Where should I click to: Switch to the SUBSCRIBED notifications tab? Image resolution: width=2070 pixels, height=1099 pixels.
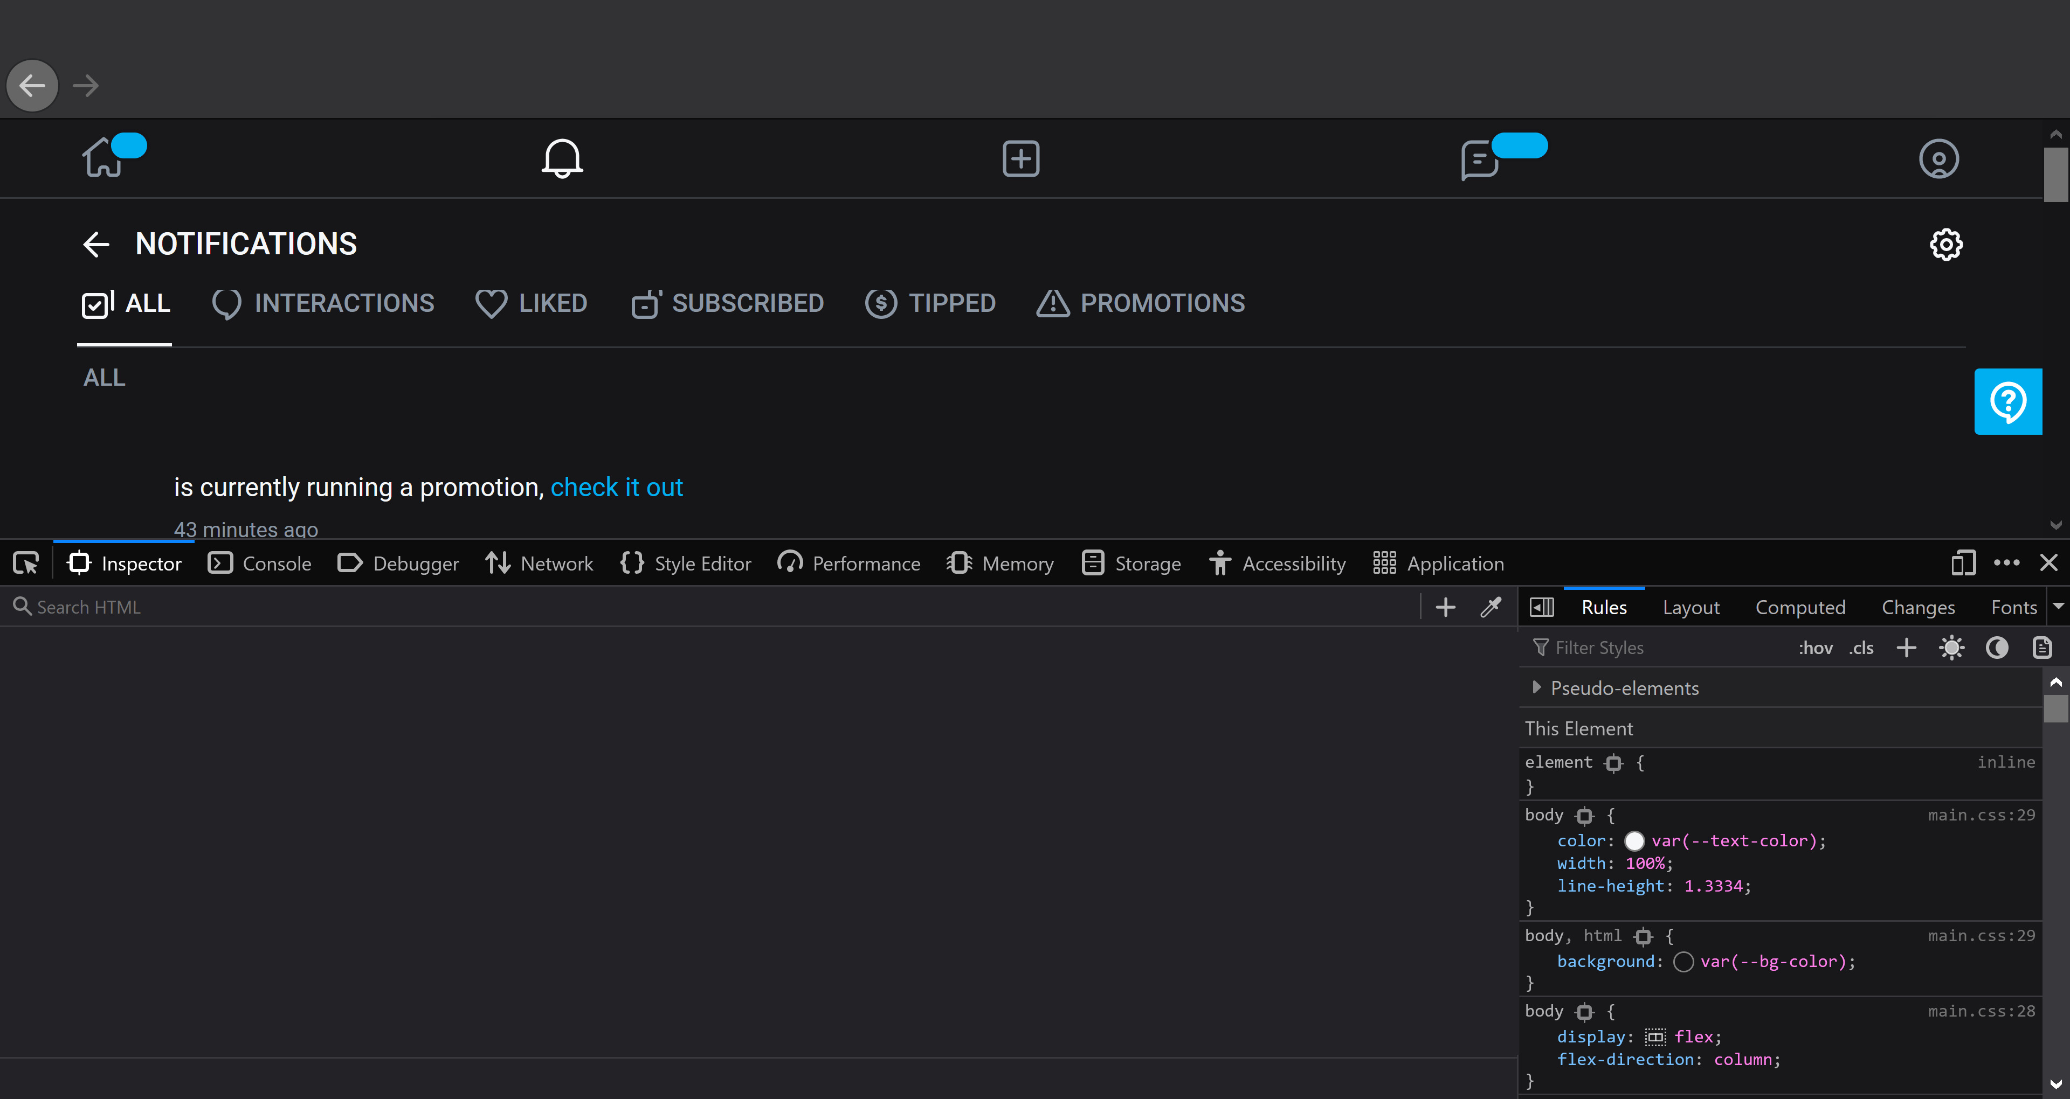tap(727, 303)
